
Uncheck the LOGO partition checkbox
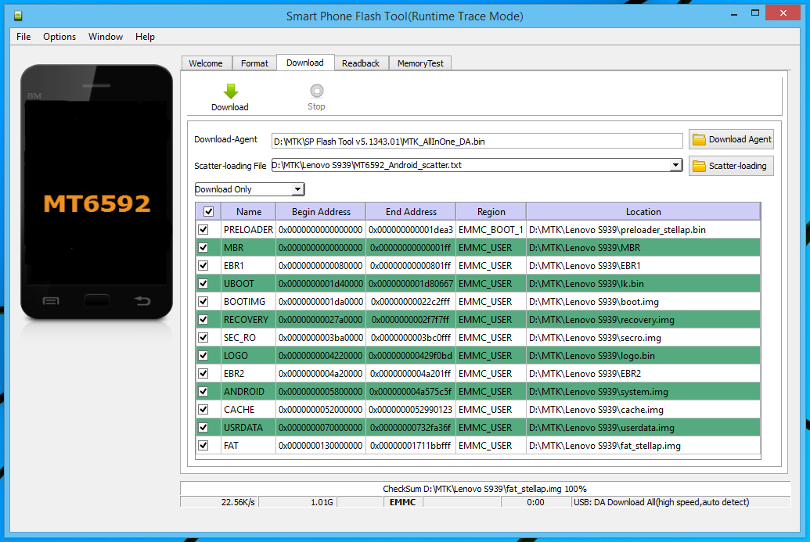pyautogui.click(x=203, y=356)
